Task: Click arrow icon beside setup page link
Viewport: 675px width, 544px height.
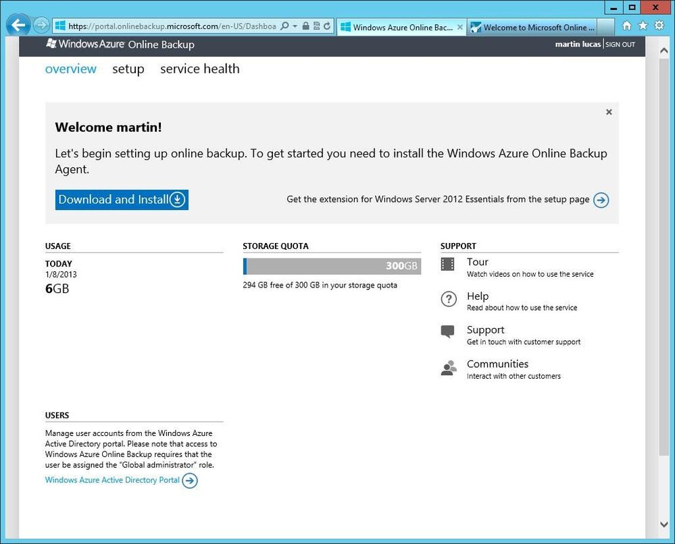Action: (x=601, y=200)
